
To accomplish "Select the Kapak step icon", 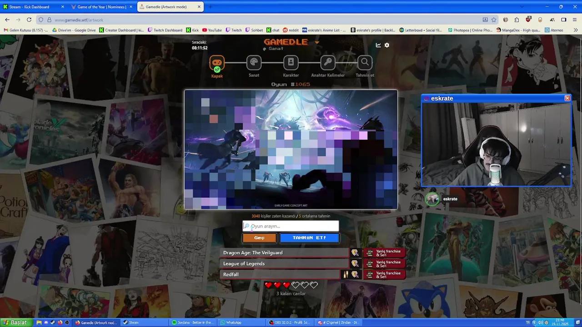I will click(217, 63).
